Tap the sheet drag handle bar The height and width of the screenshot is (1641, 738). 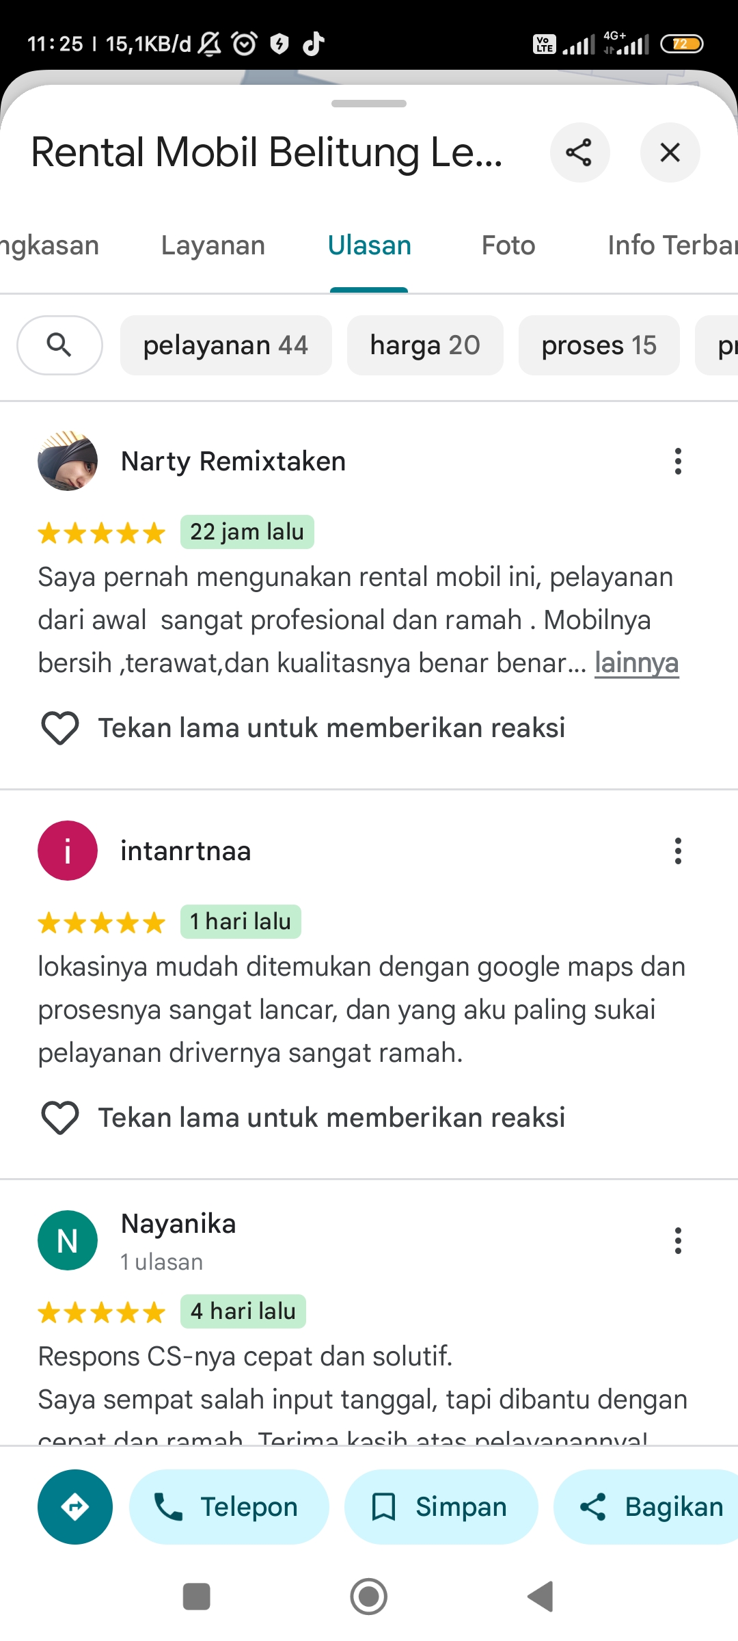click(369, 104)
